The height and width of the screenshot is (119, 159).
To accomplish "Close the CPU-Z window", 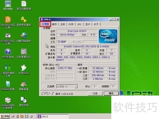I will click(x=117, y=19).
